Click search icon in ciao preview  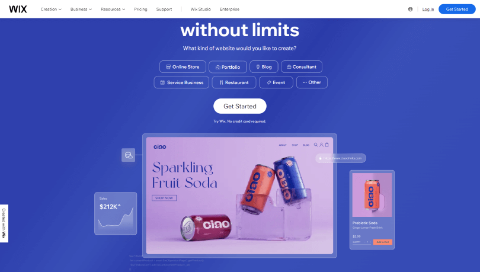pyautogui.click(x=316, y=145)
